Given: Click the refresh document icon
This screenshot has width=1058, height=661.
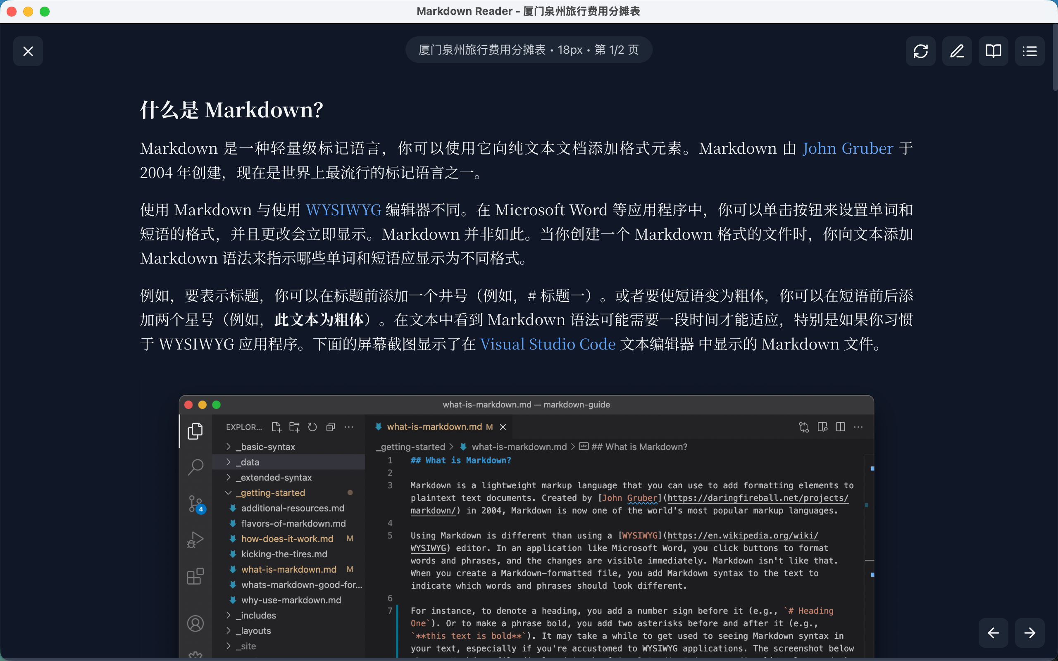Looking at the screenshot, I should click(x=920, y=51).
